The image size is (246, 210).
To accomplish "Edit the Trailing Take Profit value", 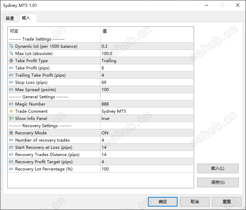I will pos(147,75).
